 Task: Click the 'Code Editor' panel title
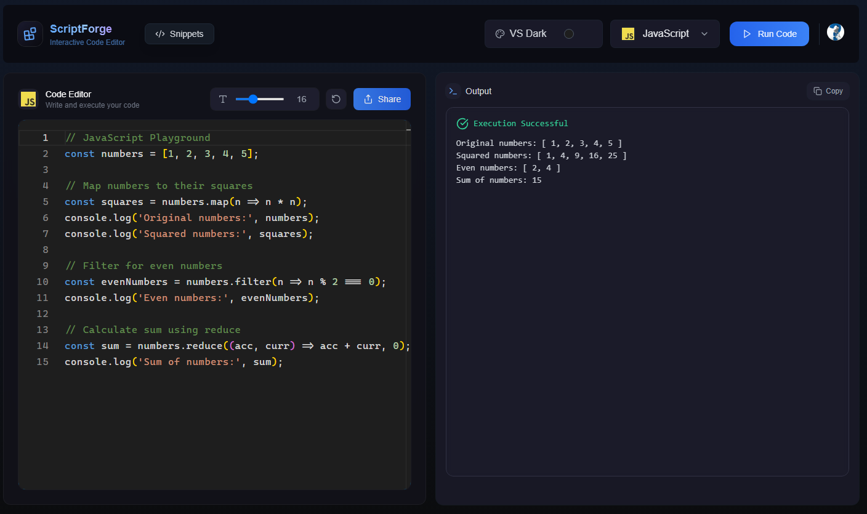[68, 94]
